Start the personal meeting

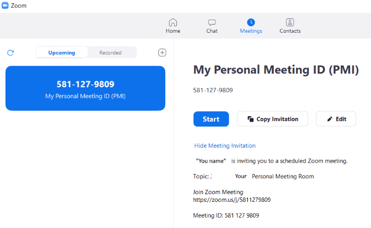click(211, 119)
